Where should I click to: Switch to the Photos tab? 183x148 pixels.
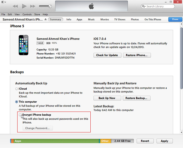[135, 19]
